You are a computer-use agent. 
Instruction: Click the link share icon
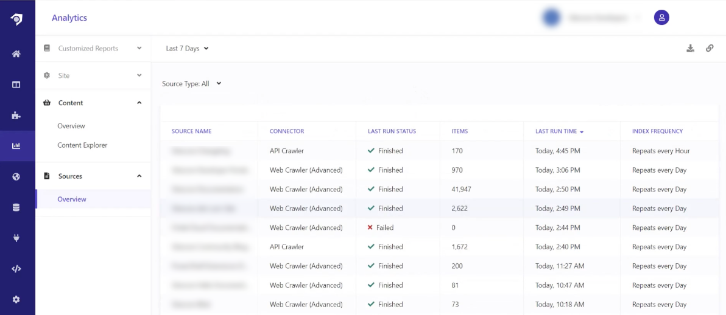pos(710,49)
